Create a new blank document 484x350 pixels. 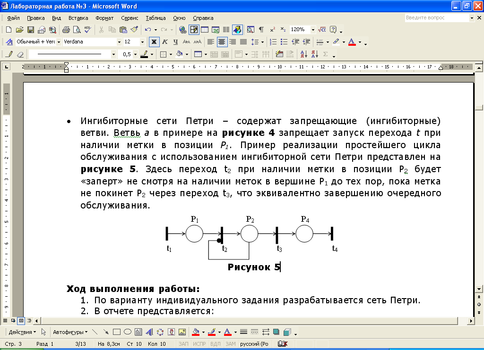[x=9, y=30]
